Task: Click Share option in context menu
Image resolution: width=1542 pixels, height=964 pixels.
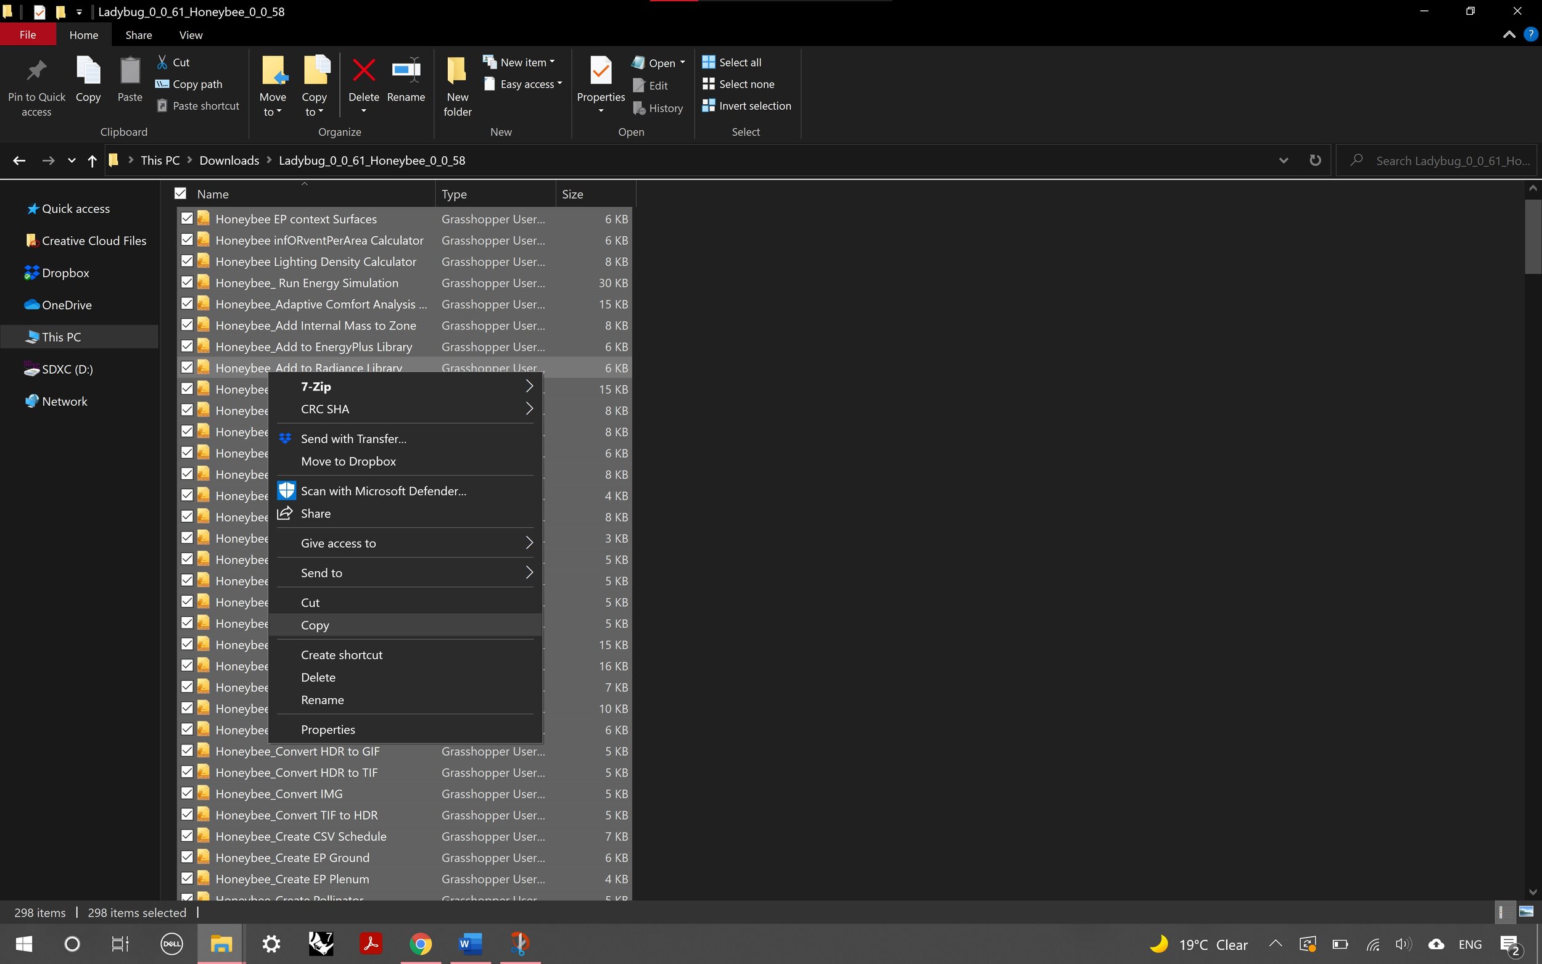Action: point(315,512)
